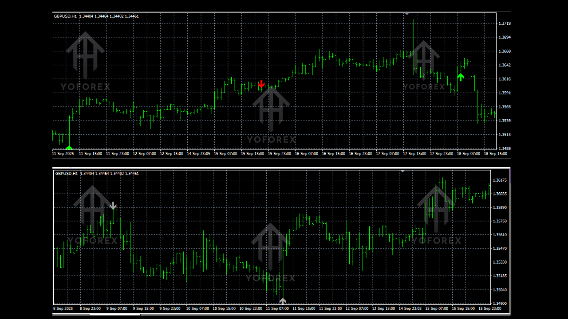568x319 pixels.
Task: Click the gray up arrow at lower chart bottom
Action: [x=283, y=301]
